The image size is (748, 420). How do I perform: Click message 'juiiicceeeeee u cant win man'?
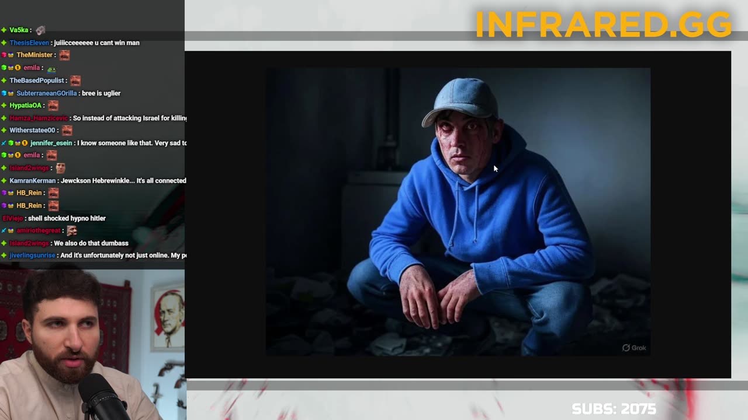(x=96, y=43)
